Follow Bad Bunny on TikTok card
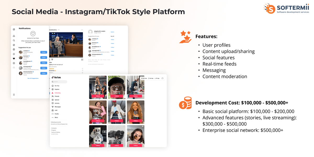Image resolution: width=314 pixels, height=157 pixels. pos(117,96)
